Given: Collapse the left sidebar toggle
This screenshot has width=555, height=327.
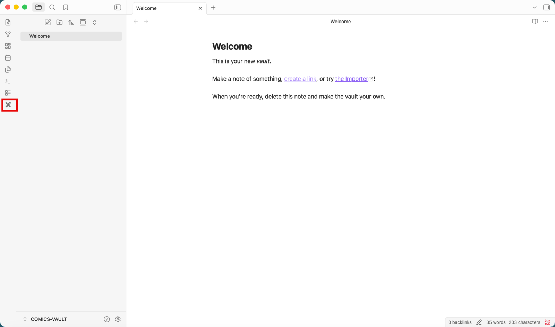Looking at the screenshot, I should tap(118, 7).
